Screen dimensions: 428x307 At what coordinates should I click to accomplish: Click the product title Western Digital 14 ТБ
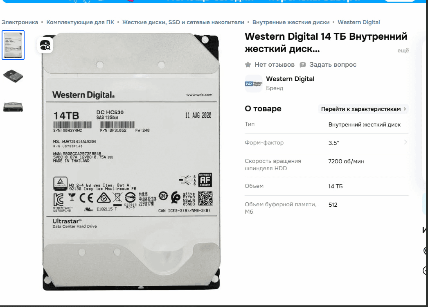click(x=326, y=43)
